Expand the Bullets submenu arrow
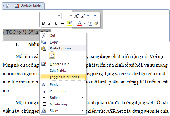This screenshot has width=170, height=116. tap(82, 98)
